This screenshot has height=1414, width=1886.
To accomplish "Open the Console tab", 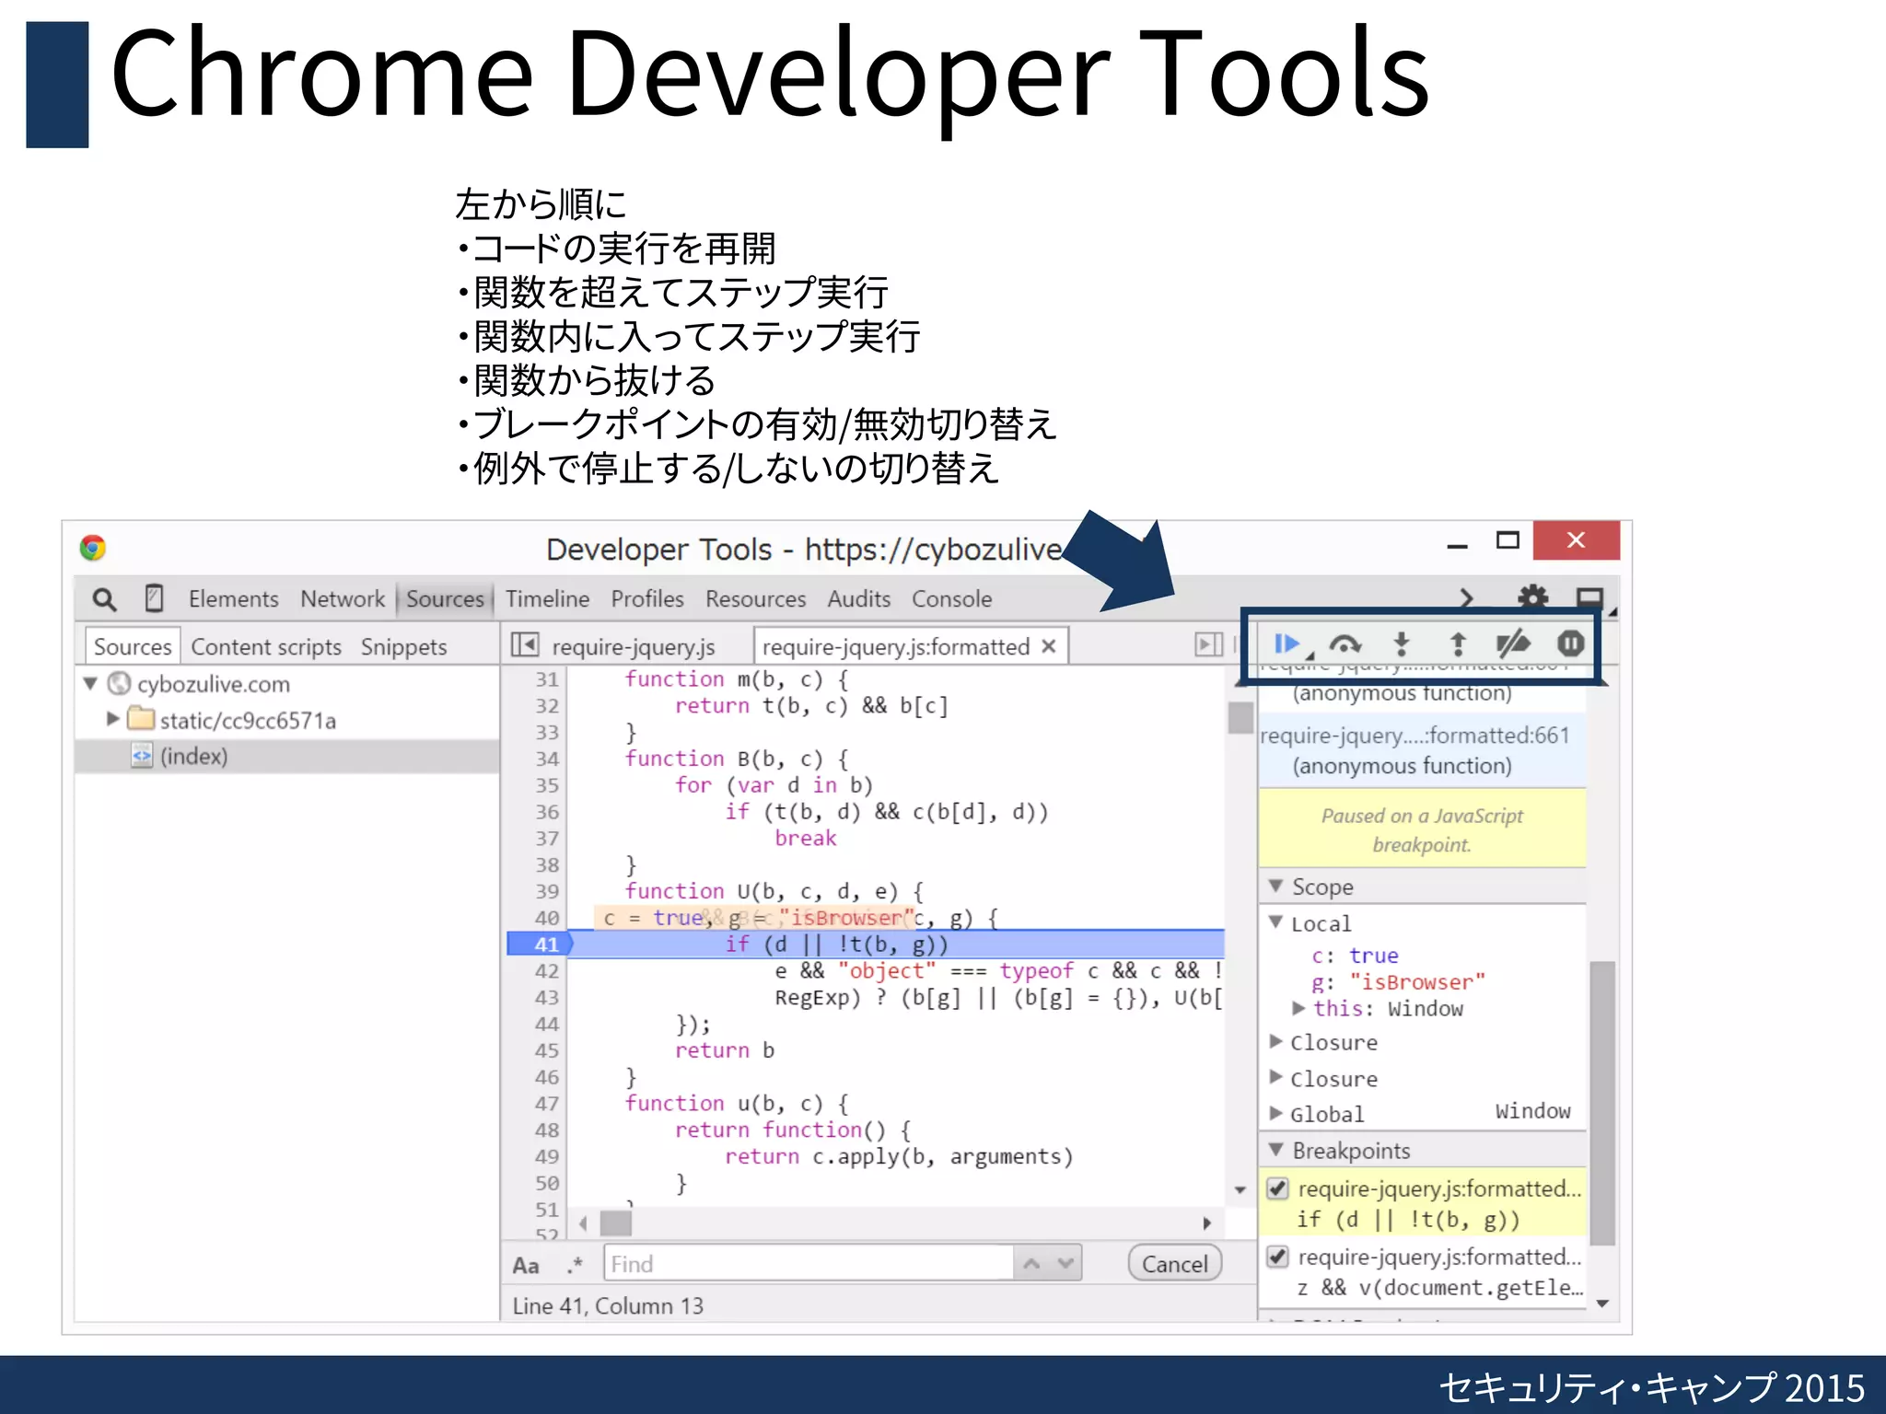I will click(x=951, y=599).
